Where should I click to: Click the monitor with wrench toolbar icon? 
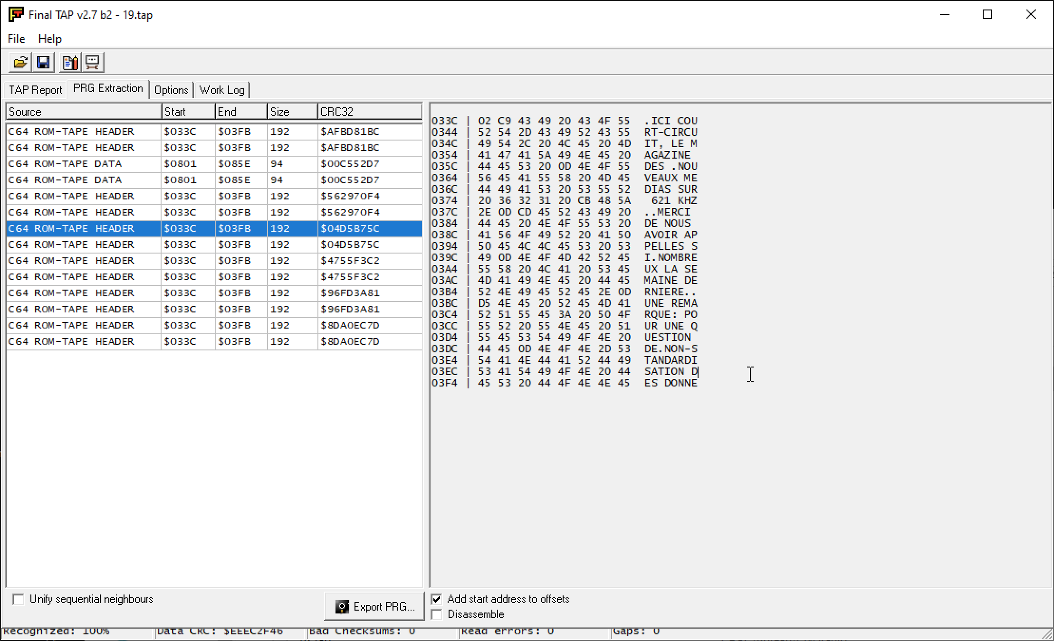tap(93, 62)
